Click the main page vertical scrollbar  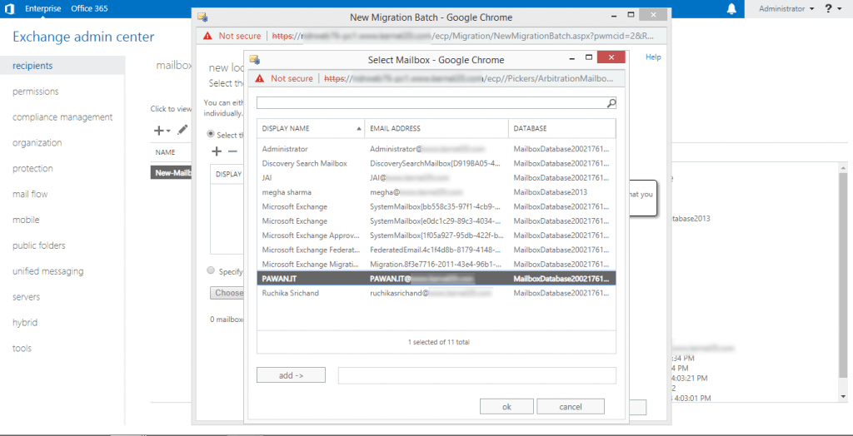pos(843,277)
